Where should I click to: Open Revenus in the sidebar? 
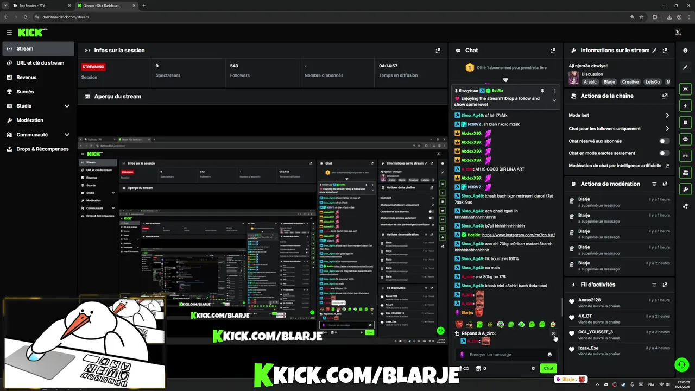[x=38, y=77]
